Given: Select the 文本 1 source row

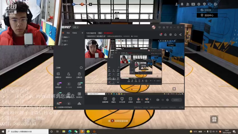Looking at the screenshot, I should pyautogui.click(x=65, y=41).
